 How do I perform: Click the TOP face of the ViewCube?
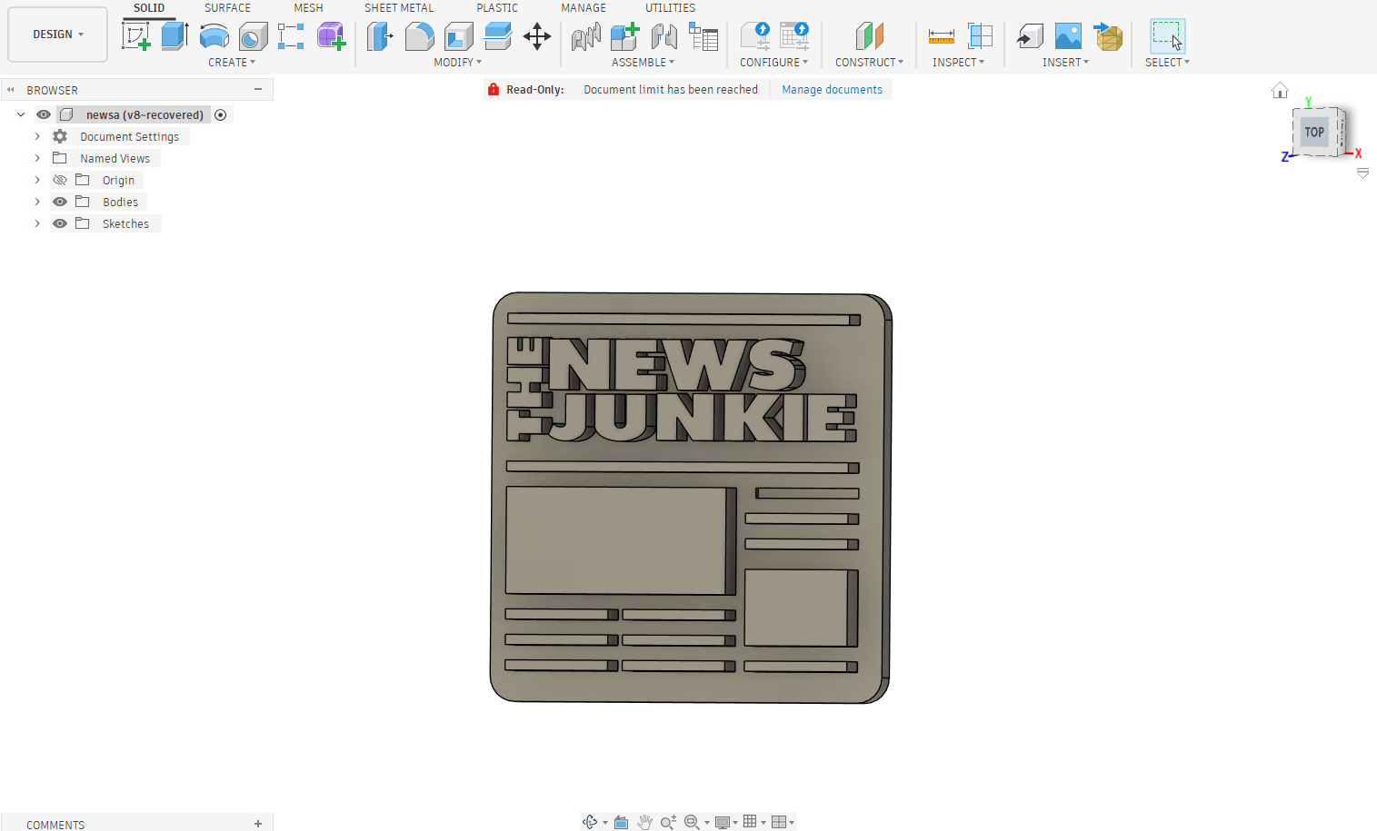[1314, 133]
